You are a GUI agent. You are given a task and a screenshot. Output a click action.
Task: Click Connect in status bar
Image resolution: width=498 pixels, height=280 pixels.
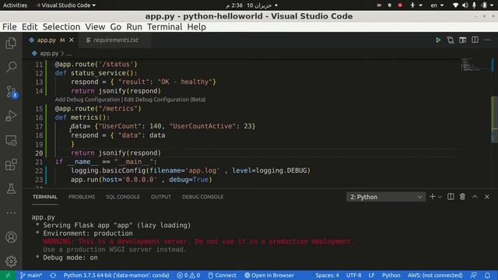click(223, 275)
